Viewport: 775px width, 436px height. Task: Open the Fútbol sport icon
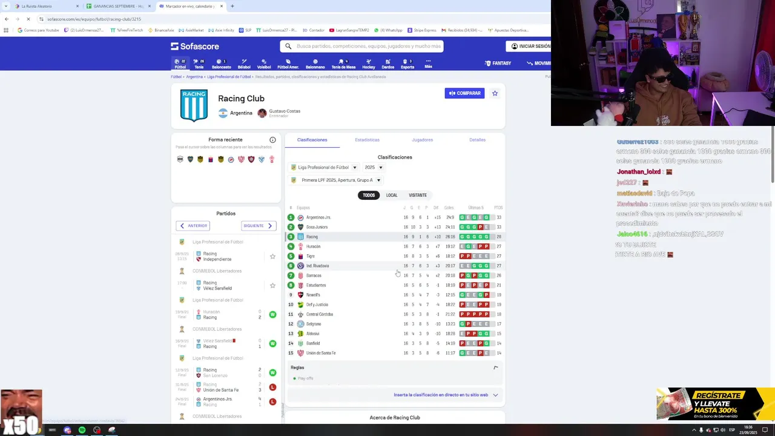point(180,64)
